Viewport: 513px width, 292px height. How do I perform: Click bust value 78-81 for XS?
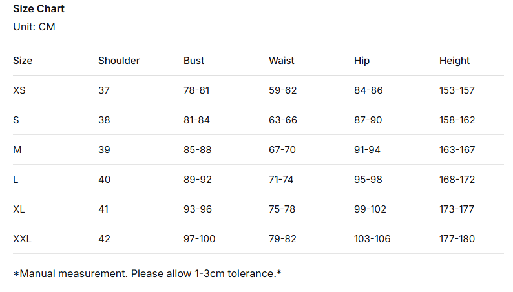196,90
